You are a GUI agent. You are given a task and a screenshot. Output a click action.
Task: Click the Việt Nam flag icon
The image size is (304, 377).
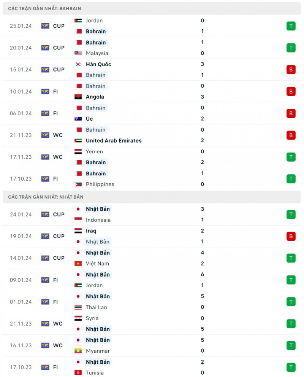click(x=78, y=264)
